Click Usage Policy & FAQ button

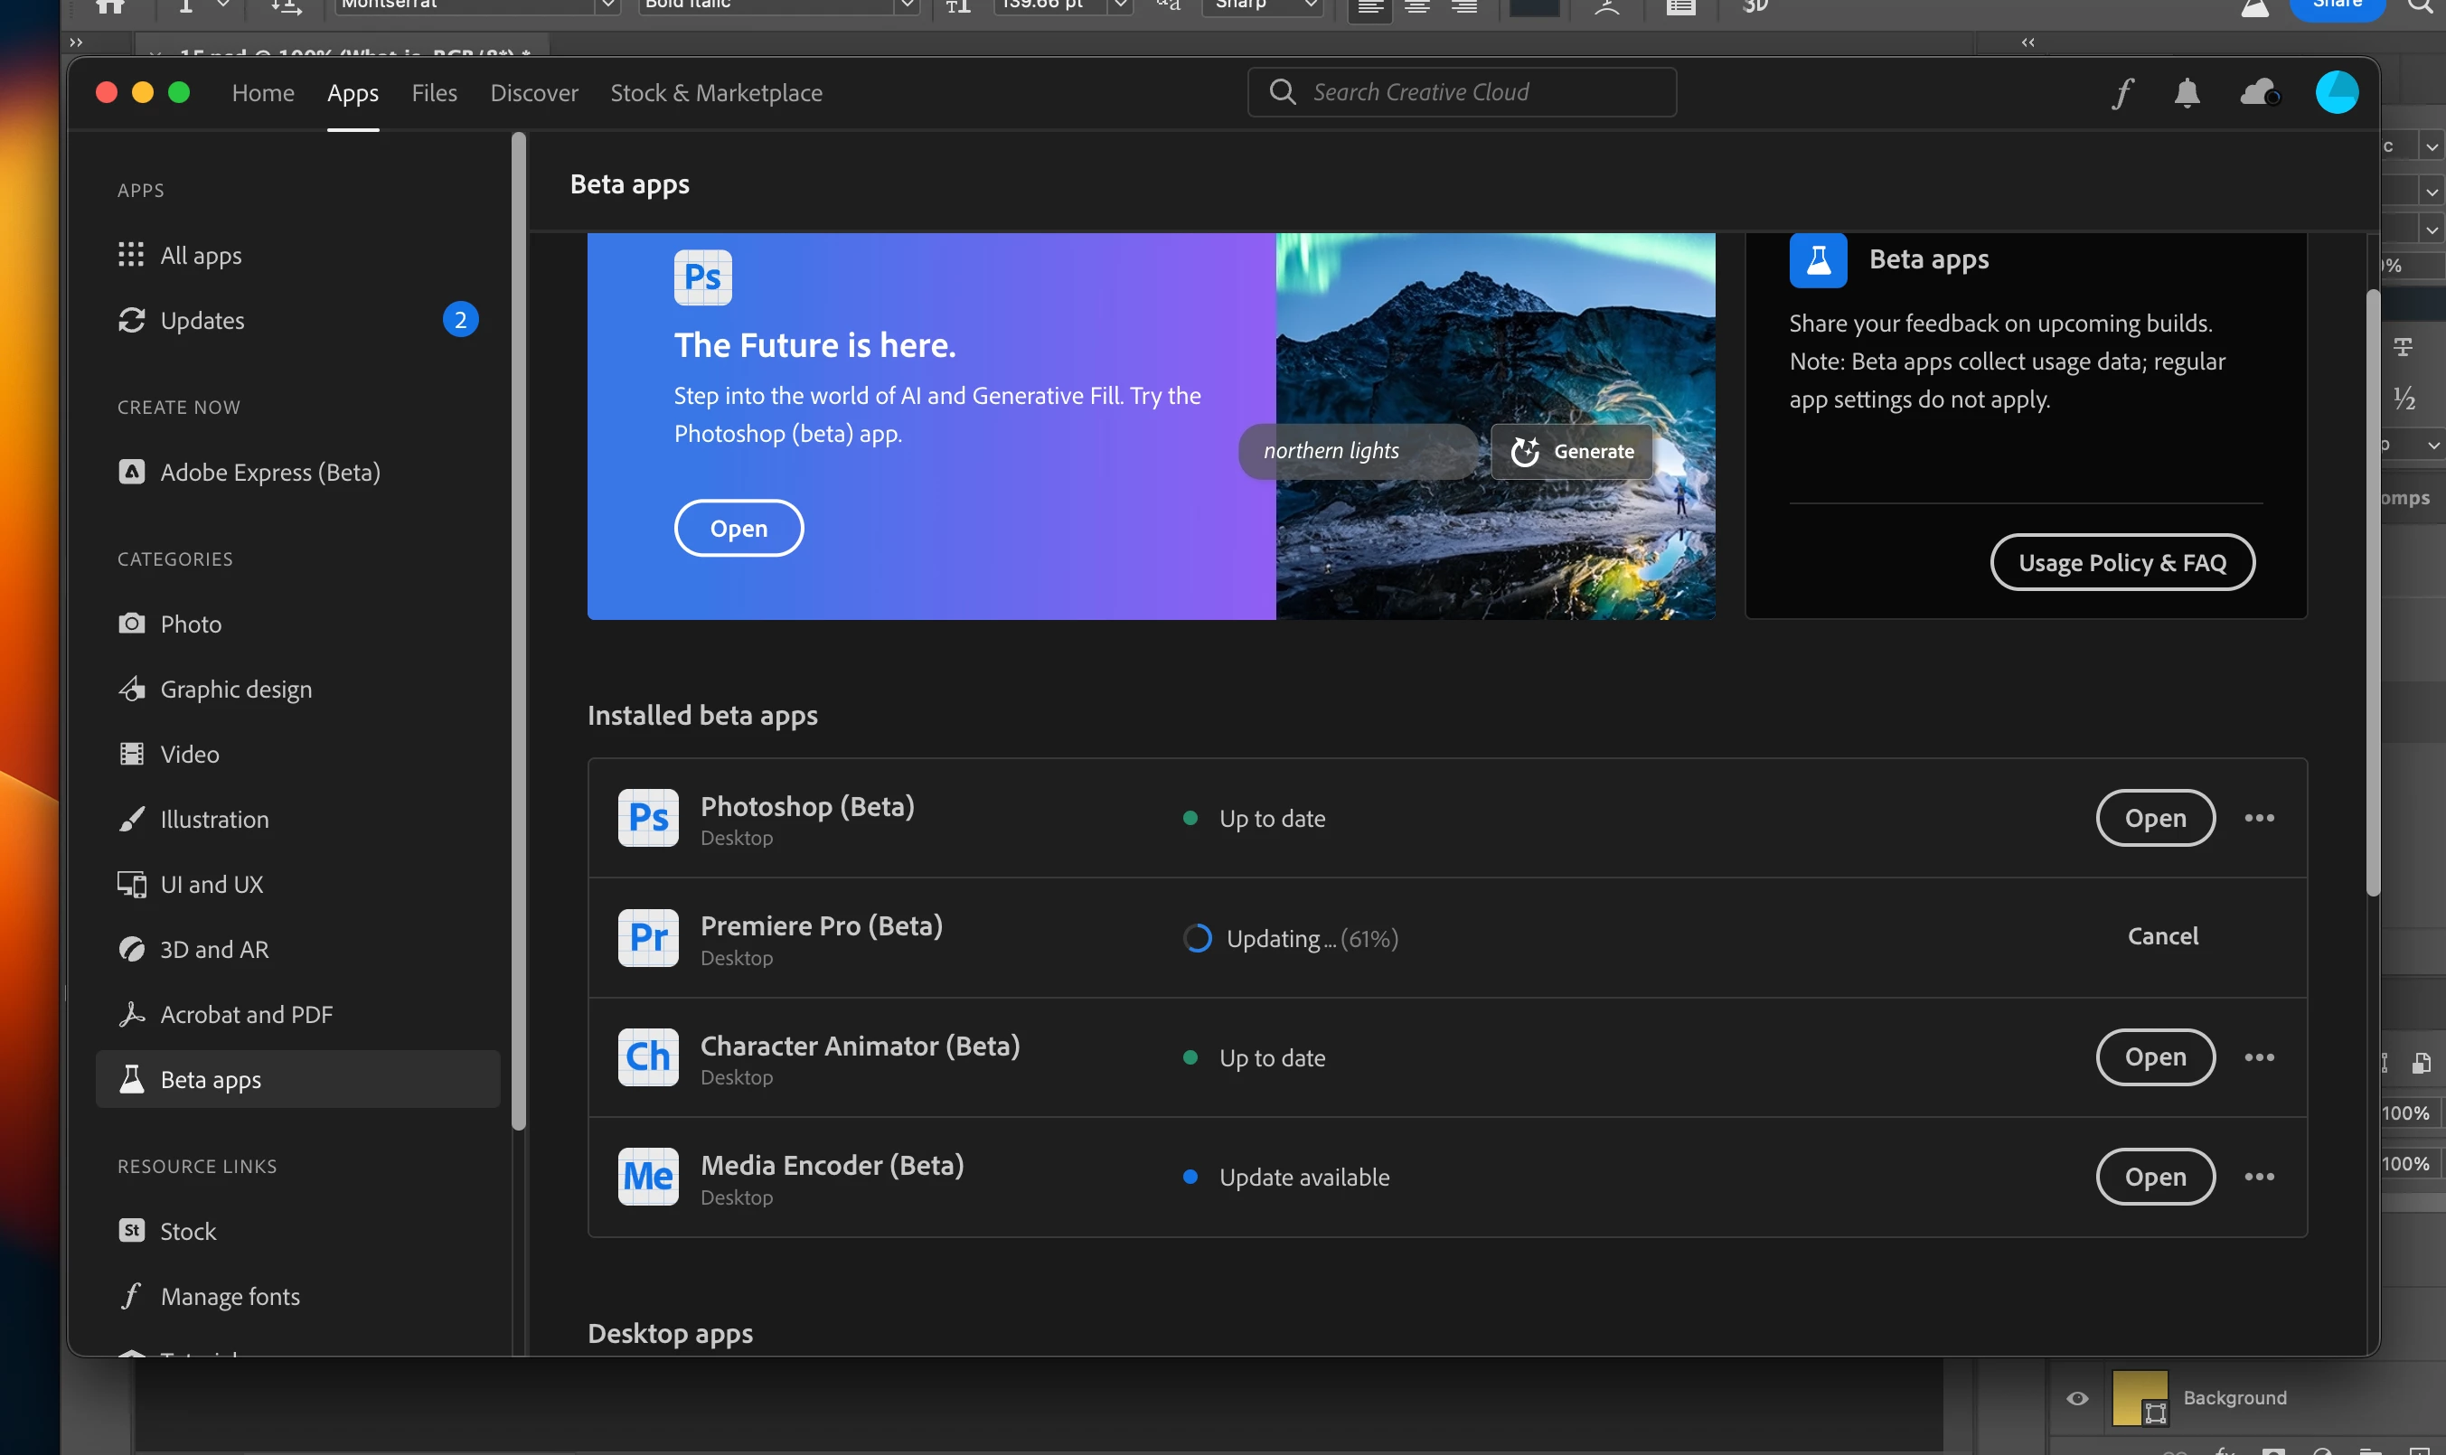click(2122, 563)
